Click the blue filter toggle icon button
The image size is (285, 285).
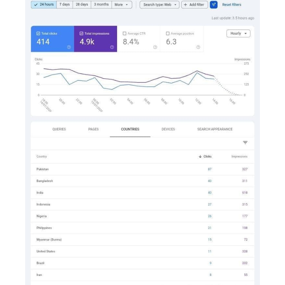pyautogui.click(x=214, y=5)
